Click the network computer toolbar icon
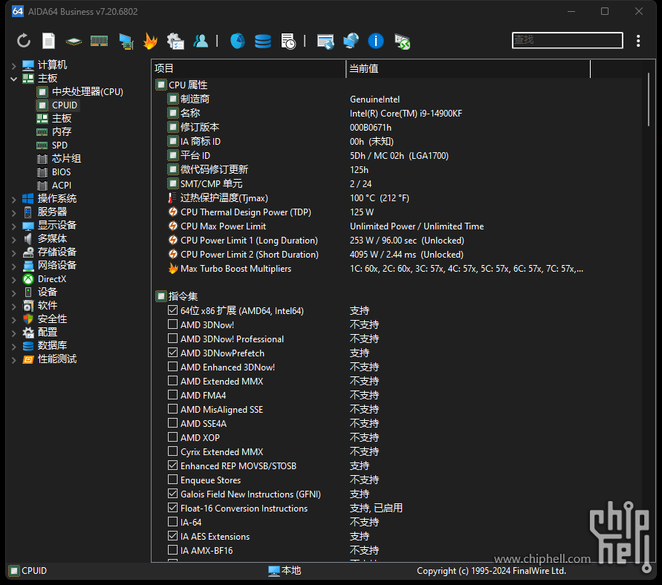Screen dimensions: 662x585 (x=126, y=42)
